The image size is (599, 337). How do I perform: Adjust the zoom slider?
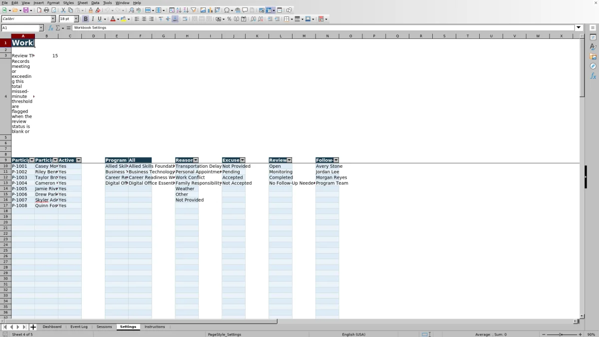click(x=561, y=334)
